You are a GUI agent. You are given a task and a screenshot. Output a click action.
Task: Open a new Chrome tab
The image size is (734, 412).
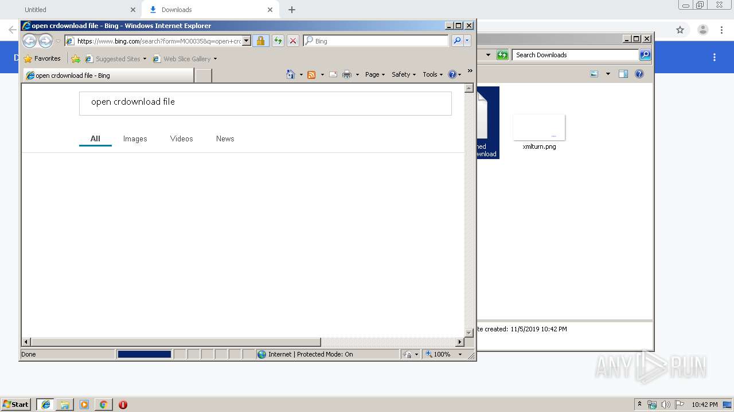(x=292, y=10)
